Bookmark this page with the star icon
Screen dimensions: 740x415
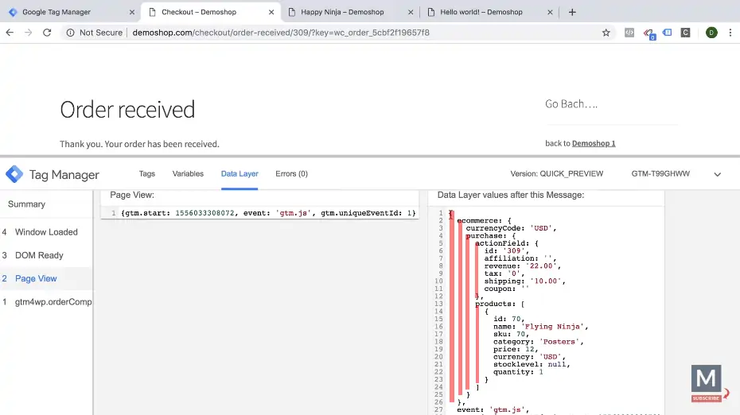[x=606, y=33]
